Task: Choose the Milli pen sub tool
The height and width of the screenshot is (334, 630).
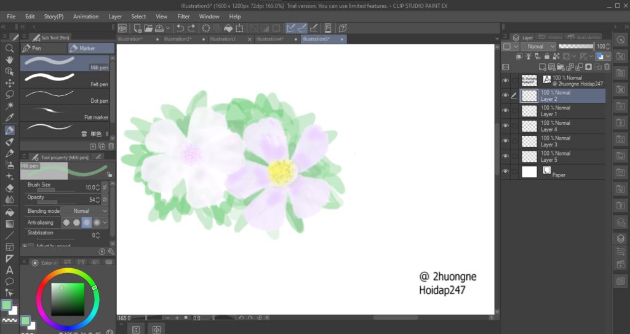Action: coord(65,64)
